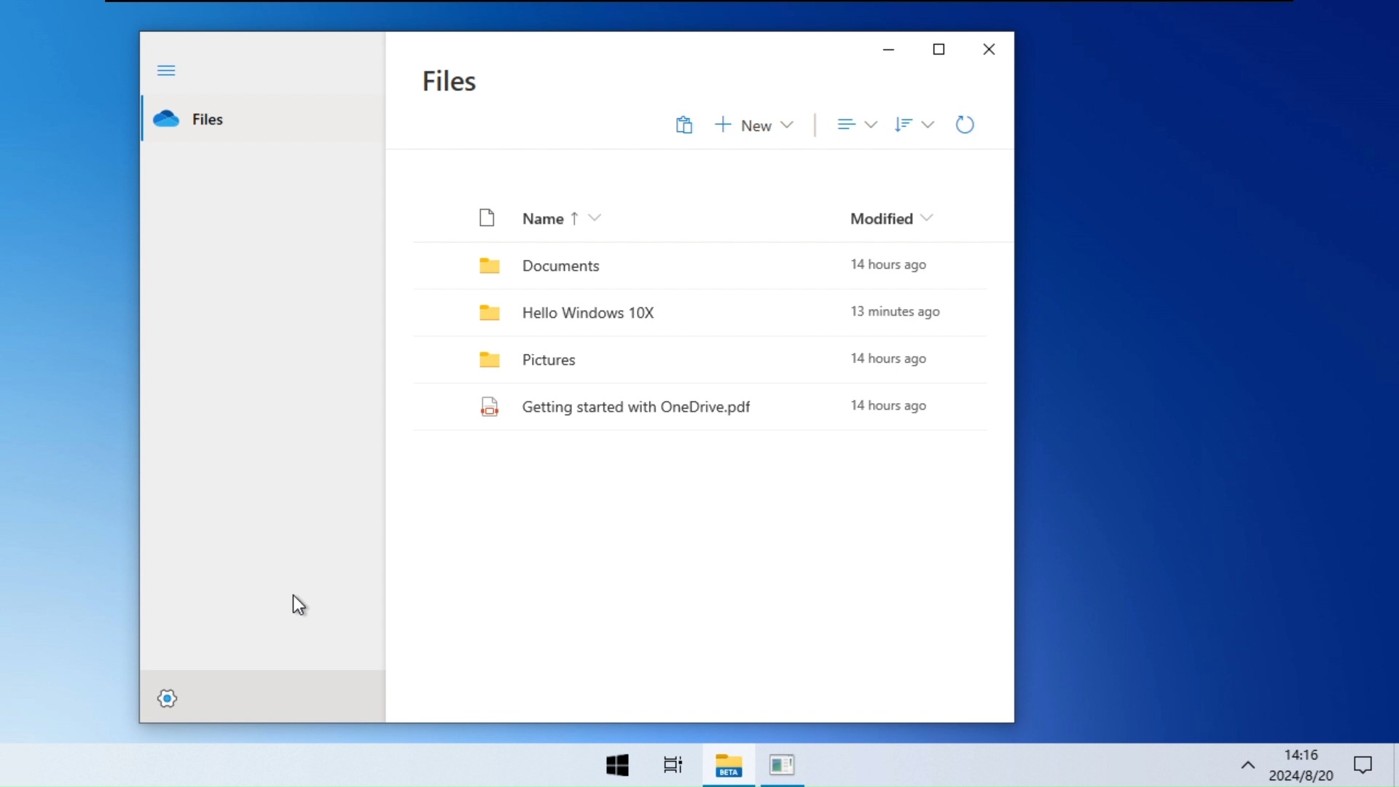Click the hamburger menu icon
Viewport: 1399px width, 787px height.
click(x=166, y=71)
